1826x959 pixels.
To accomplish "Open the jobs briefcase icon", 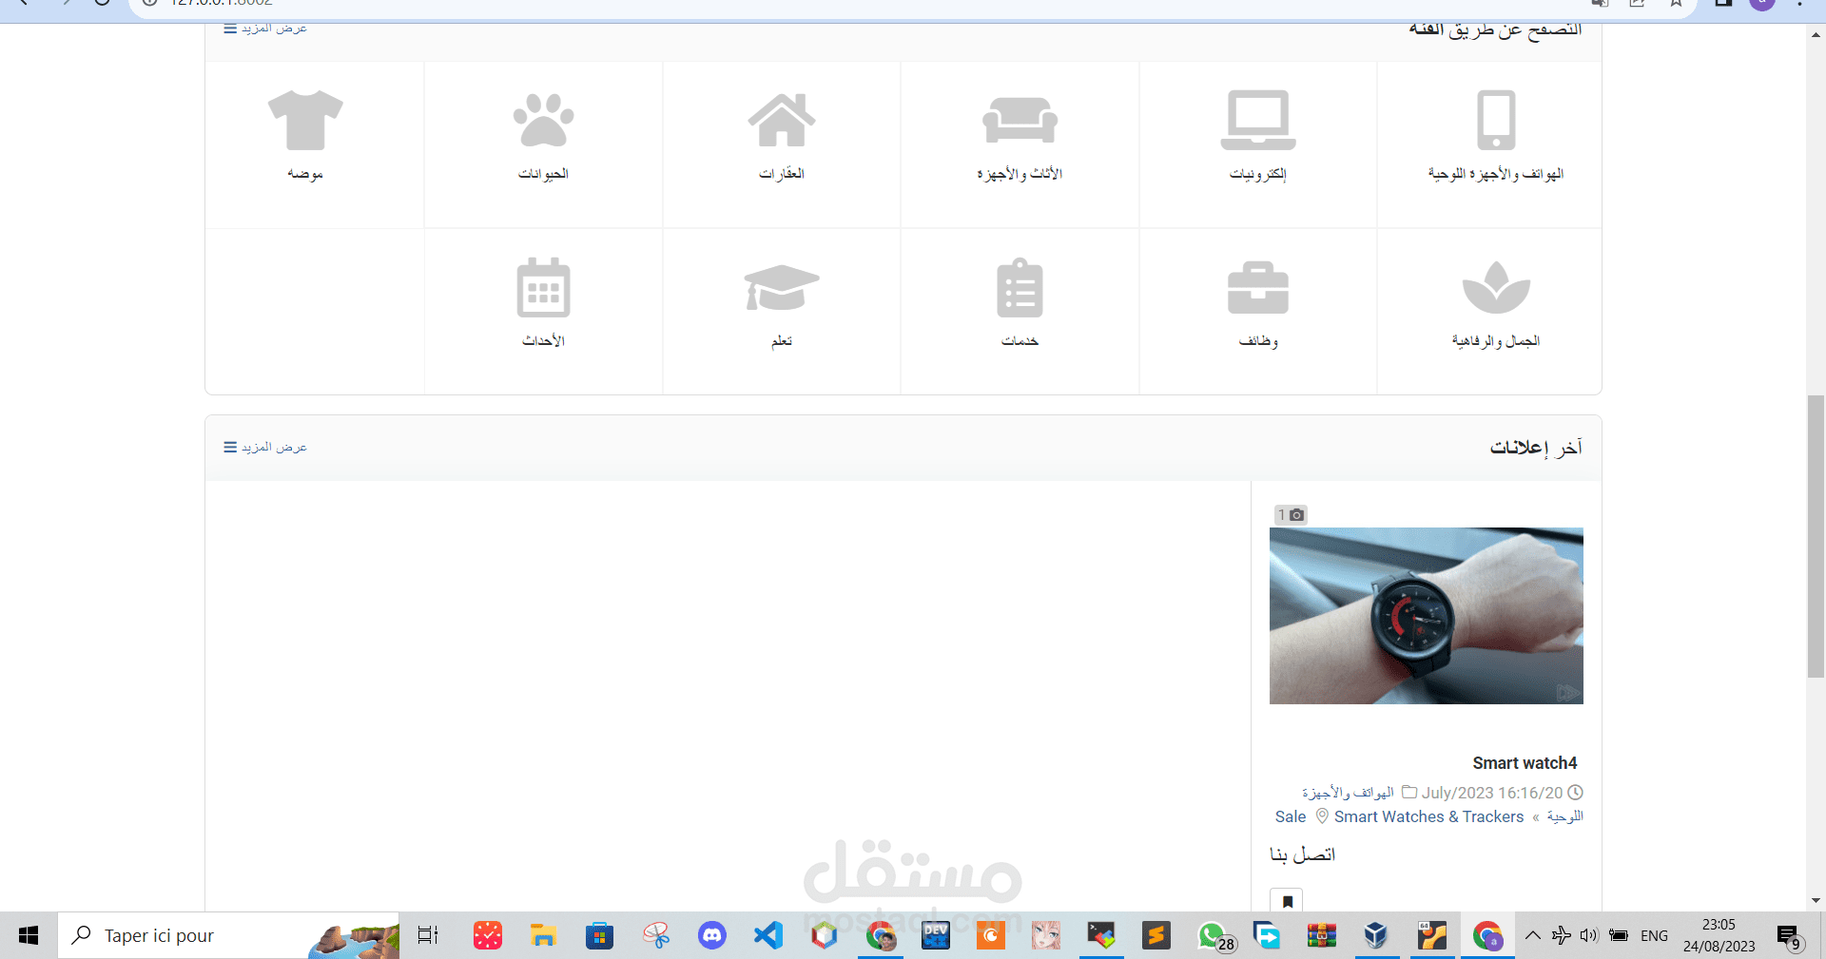I will tap(1258, 287).
